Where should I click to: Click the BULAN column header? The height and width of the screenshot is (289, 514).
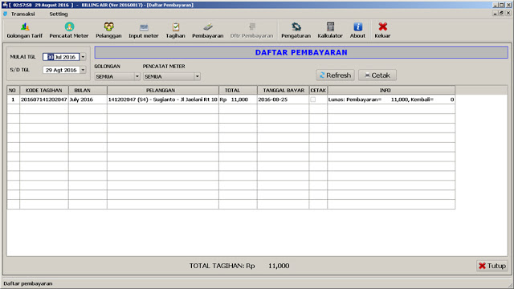[88, 91]
